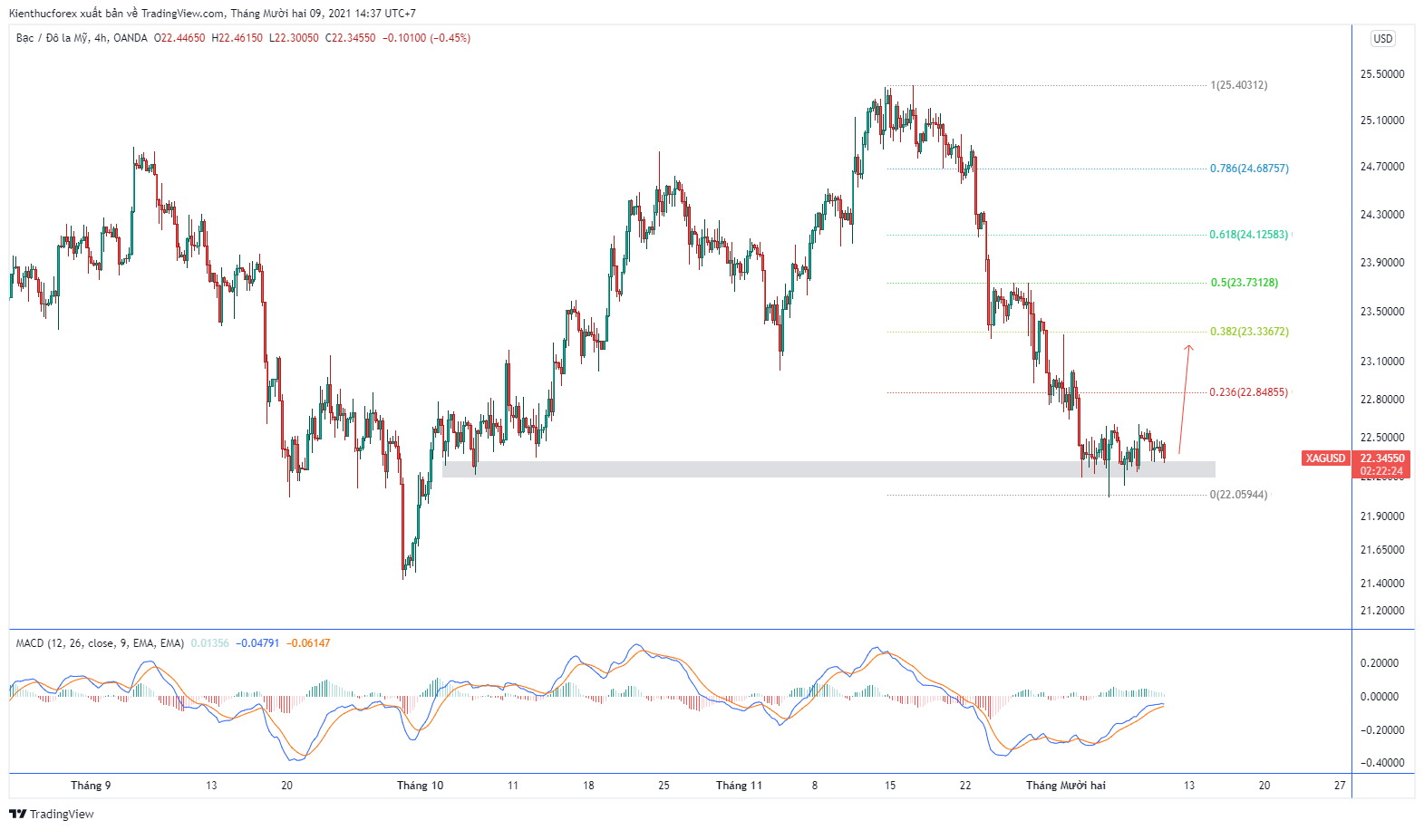This screenshot has width=1424, height=830.
Task: Select the gray support zone rectangle
Action: tap(828, 469)
